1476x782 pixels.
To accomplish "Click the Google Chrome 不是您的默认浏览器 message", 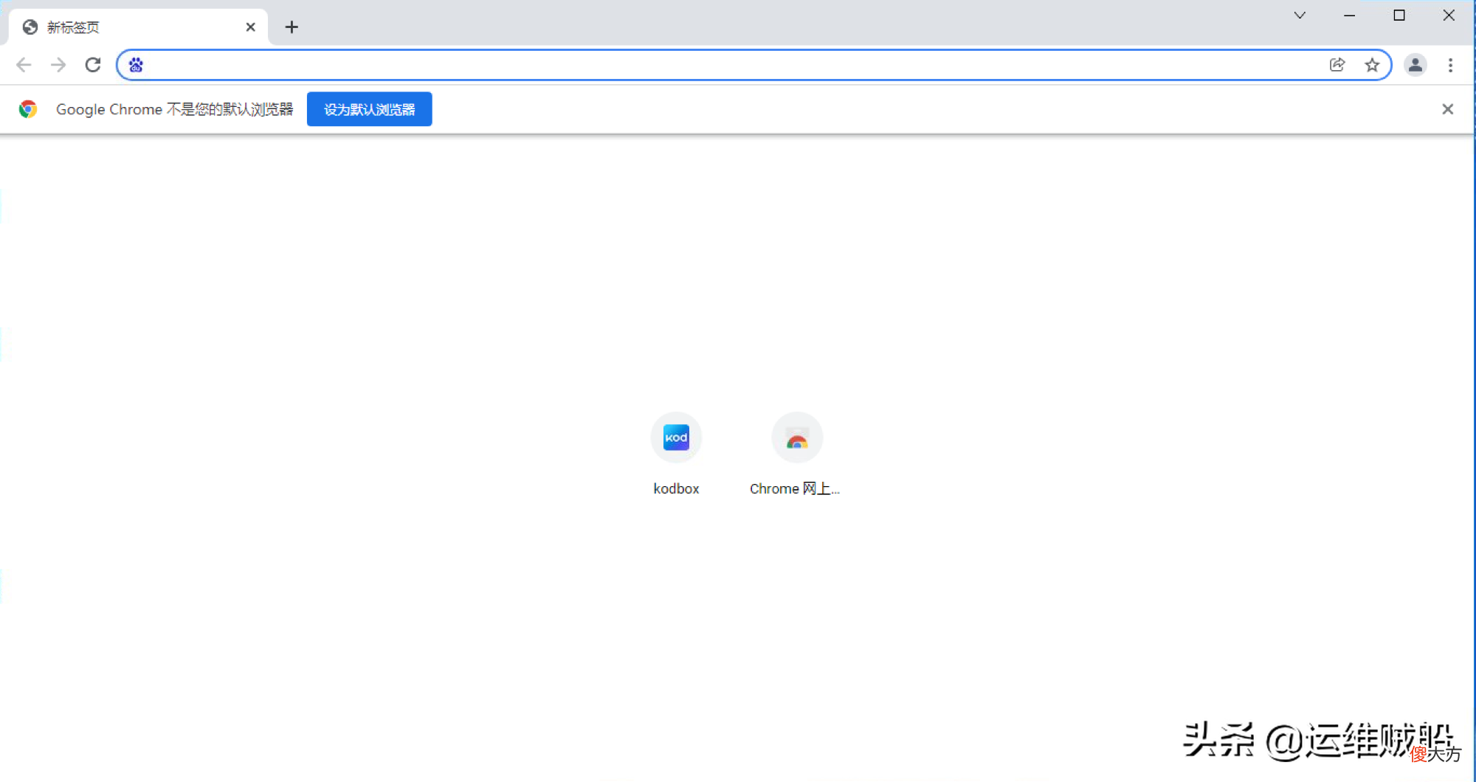I will pos(175,109).
